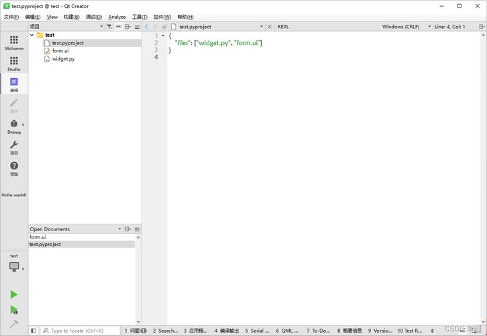Open Help mode question mark icon
Image resolution: width=487 pixels, height=336 pixels.
14,169
